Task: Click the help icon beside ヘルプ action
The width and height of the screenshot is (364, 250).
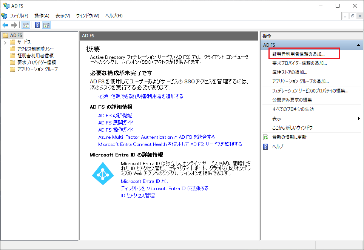Action: click(265, 147)
